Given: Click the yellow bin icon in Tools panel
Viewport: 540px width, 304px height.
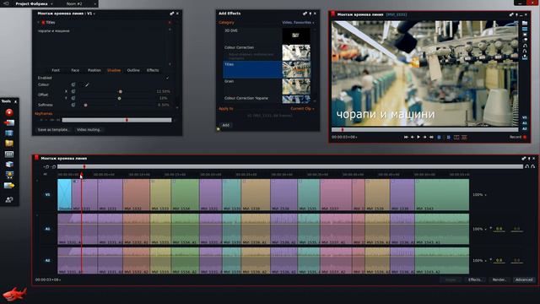Looking at the screenshot, I should pos(9,143).
